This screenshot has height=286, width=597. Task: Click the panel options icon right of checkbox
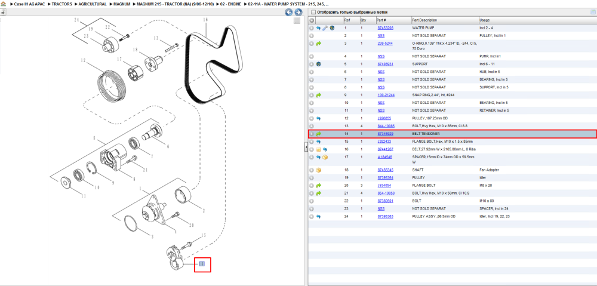(592, 12)
